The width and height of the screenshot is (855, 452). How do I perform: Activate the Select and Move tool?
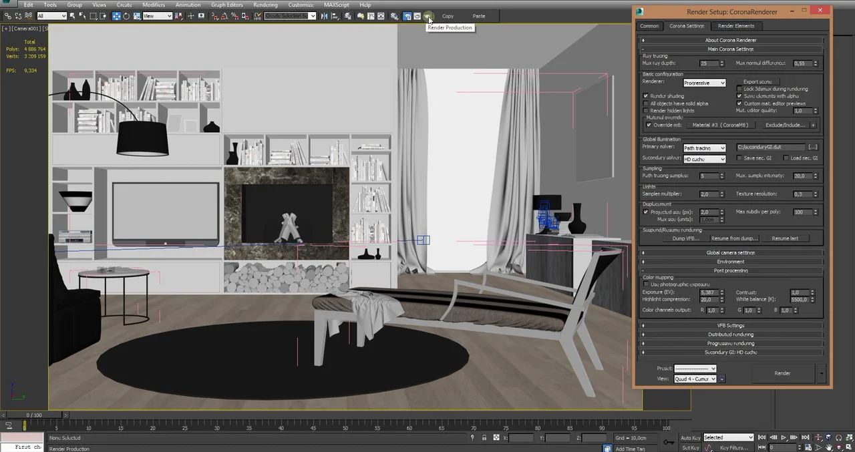point(116,16)
